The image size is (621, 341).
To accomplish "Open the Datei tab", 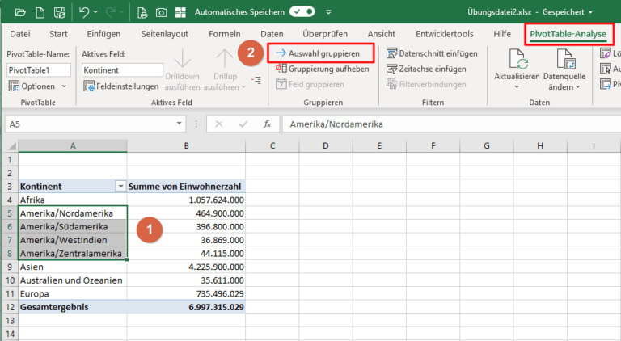I will tap(19, 34).
